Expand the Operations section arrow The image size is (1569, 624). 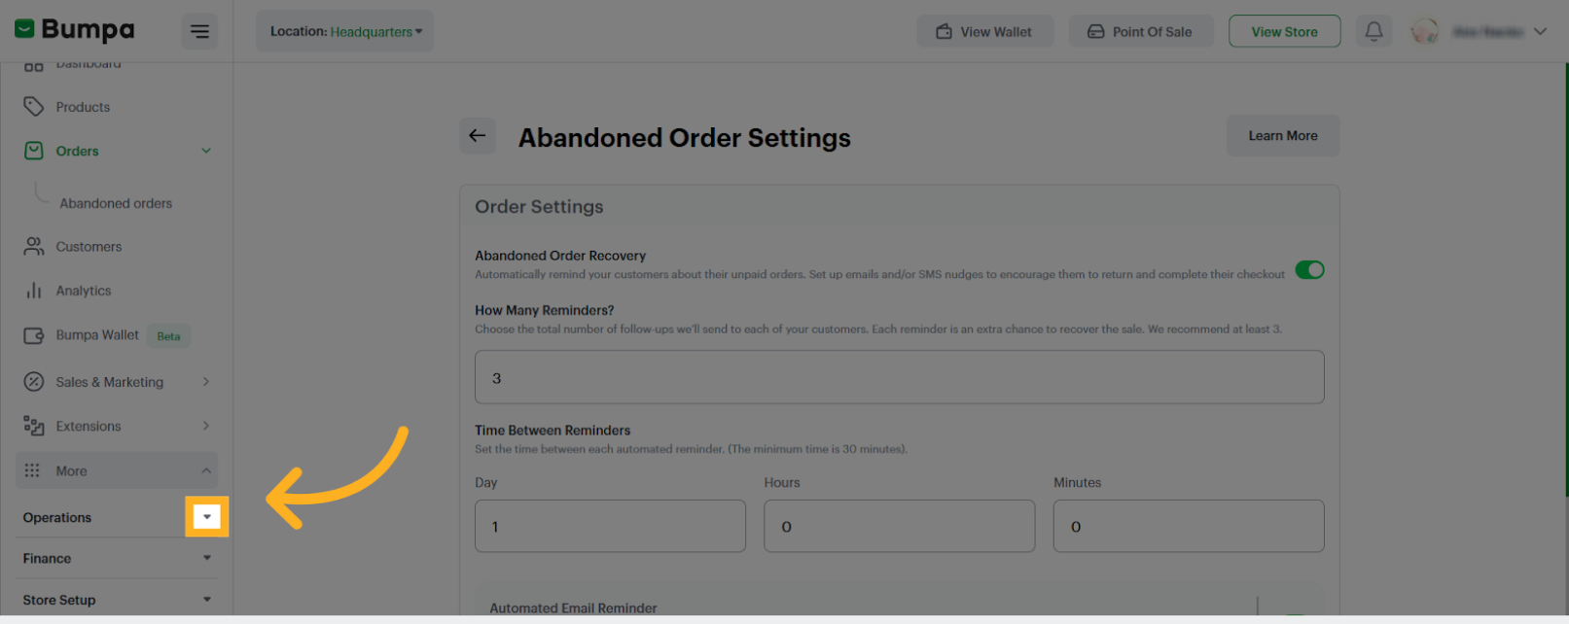[207, 517]
